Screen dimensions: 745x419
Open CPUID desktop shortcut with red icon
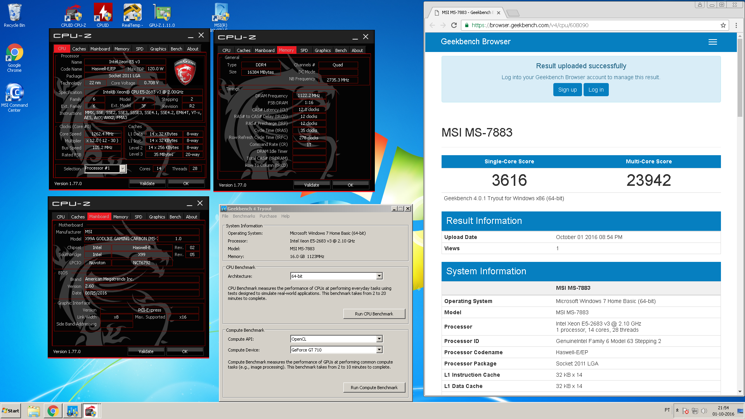(103, 16)
